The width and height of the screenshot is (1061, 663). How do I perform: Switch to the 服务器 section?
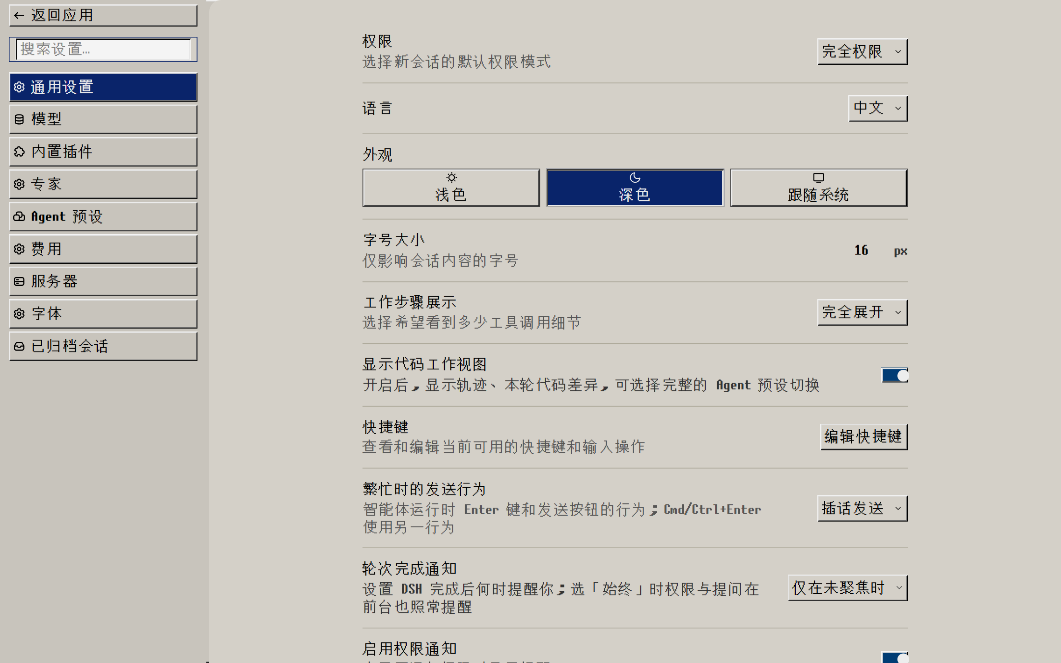[x=103, y=281]
